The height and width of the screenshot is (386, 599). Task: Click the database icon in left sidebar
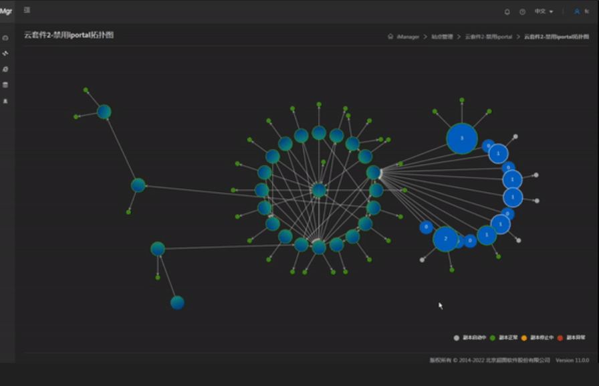coord(5,85)
